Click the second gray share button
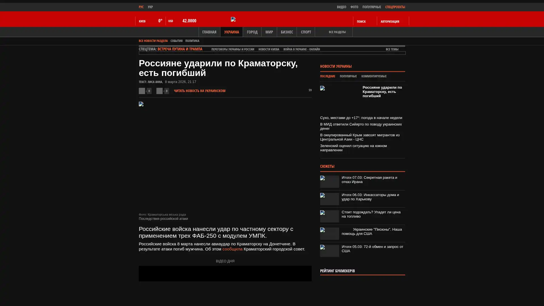The height and width of the screenshot is (306, 544). pos(160,91)
